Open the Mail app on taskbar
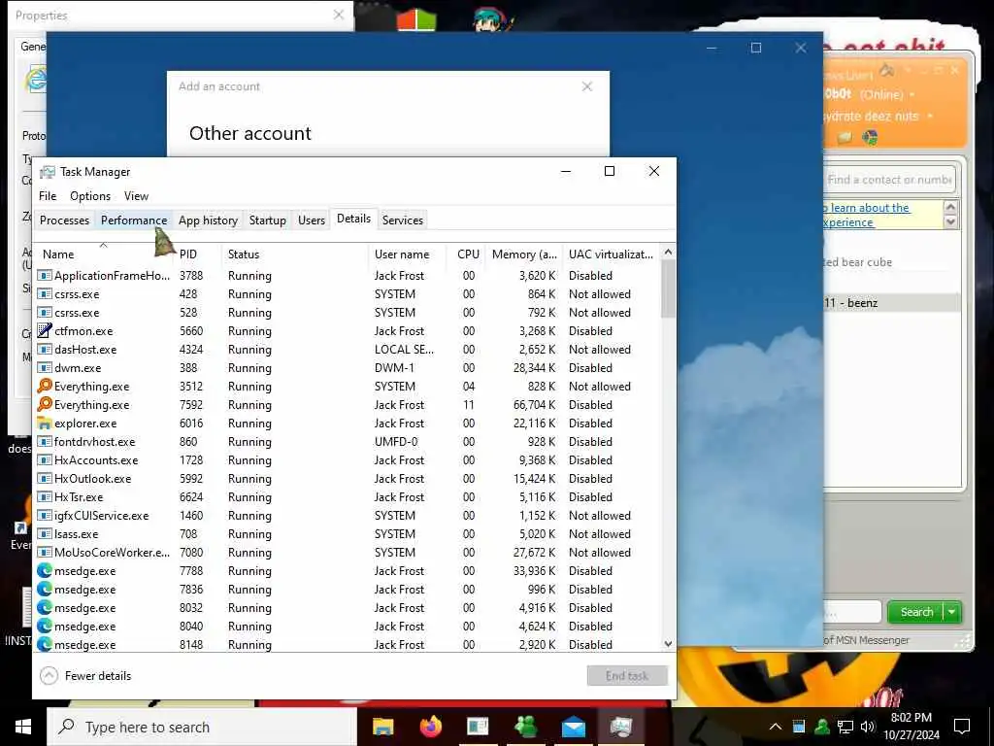This screenshot has width=994, height=746. click(573, 727)
